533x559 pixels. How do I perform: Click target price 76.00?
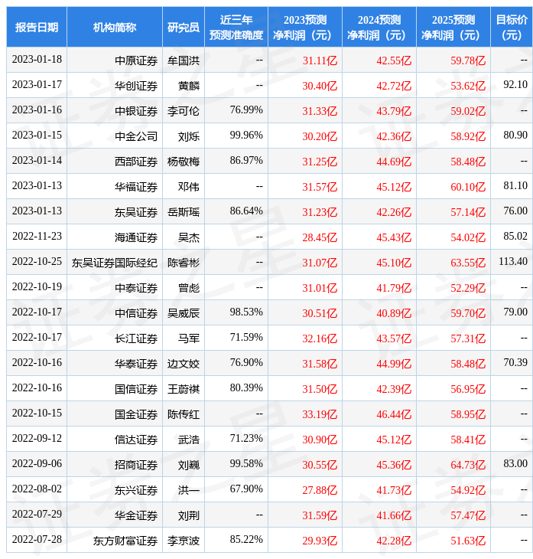[x=515, y=211]
